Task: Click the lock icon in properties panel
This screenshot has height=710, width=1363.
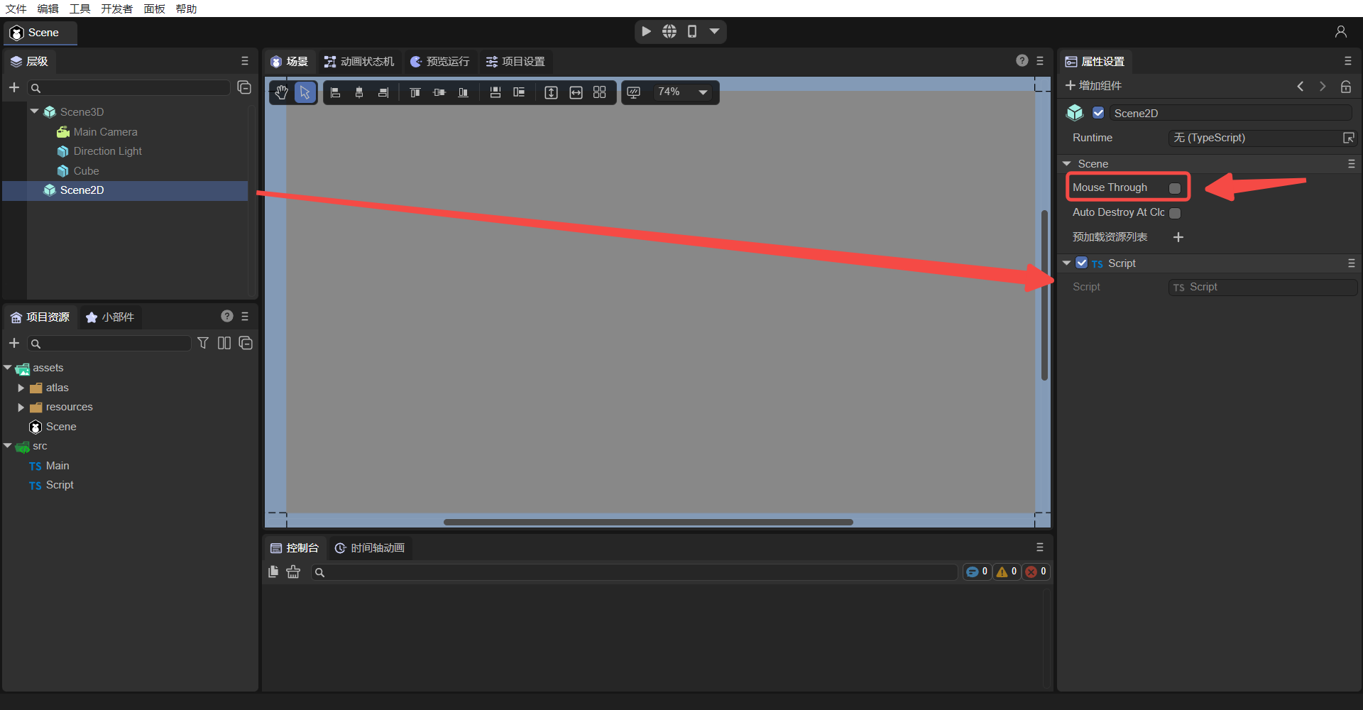Action: [x=1345, y=87]
